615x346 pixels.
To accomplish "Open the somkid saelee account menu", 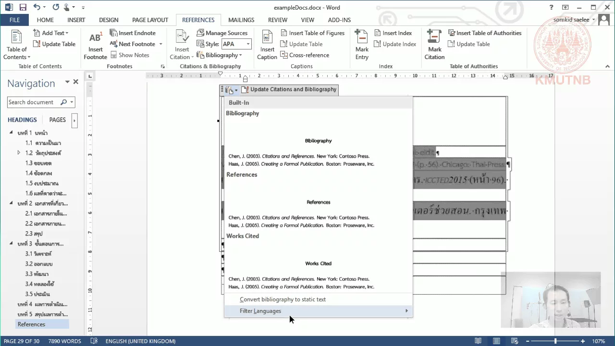I will [575, 20].
